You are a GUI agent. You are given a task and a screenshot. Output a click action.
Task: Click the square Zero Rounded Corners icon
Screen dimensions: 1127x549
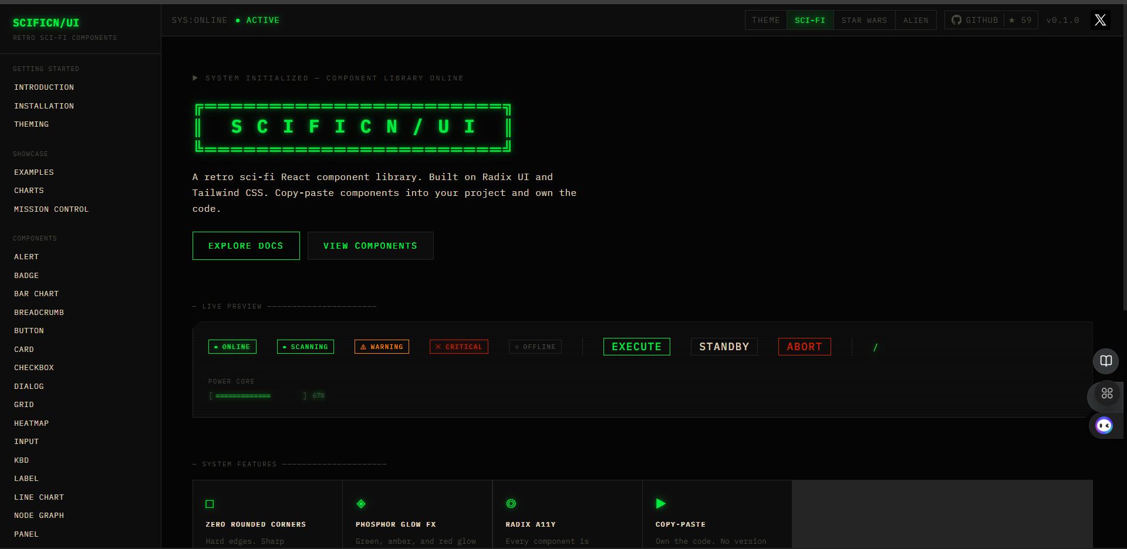(x=210, y=504)
